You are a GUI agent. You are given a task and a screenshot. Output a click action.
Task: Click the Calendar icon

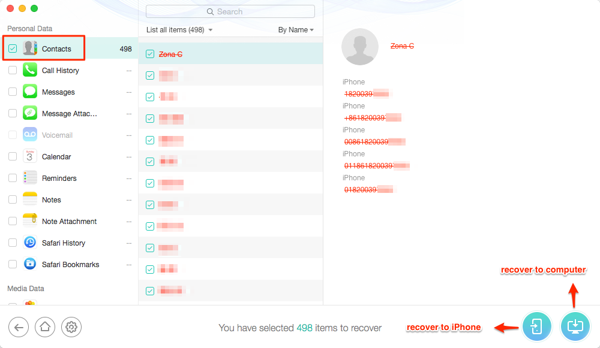pyautogui.click(x=30, y=156)
